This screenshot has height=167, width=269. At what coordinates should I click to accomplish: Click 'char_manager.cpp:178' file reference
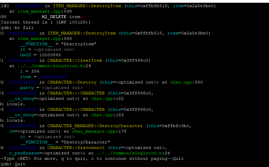99,131
